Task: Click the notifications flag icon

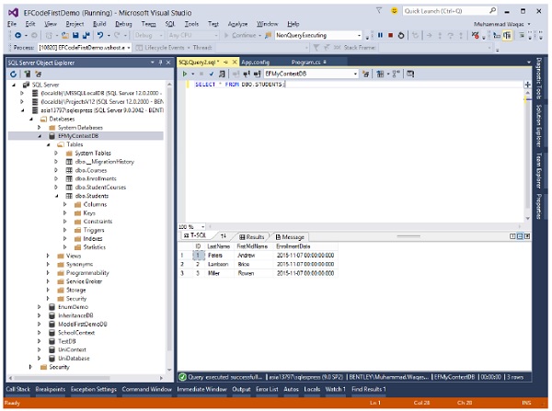Action: pyautogui.click(x=379, y=11)
